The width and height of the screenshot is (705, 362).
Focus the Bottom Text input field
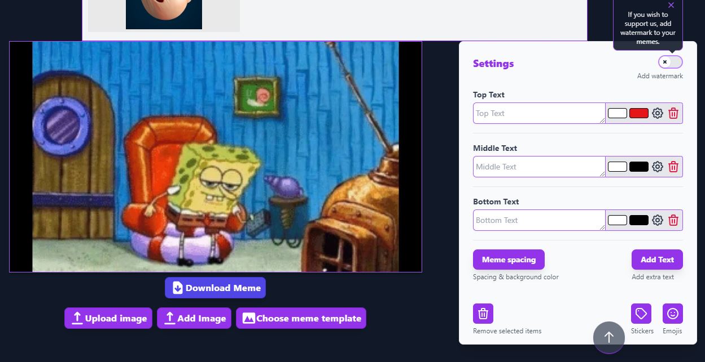(539, 220)
